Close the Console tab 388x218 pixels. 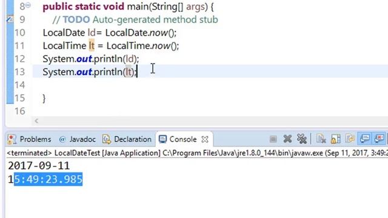tap(205, 139)
